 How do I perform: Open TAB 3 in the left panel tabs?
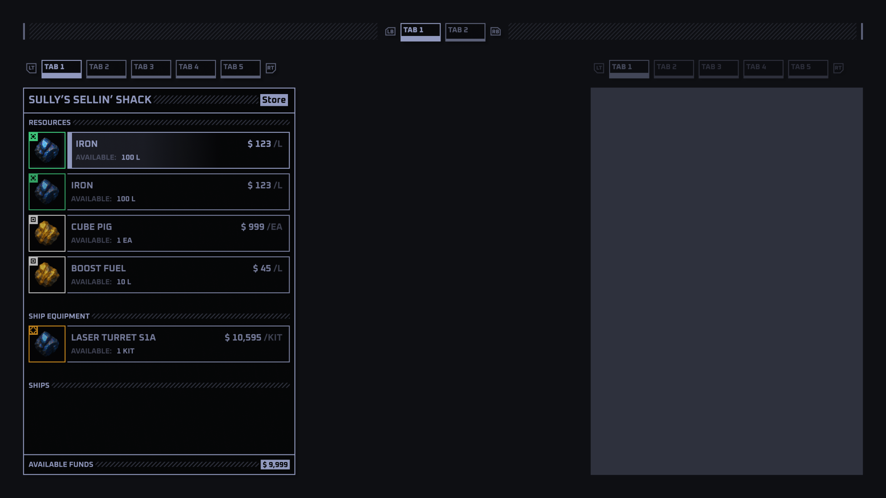tap(151, 68)
